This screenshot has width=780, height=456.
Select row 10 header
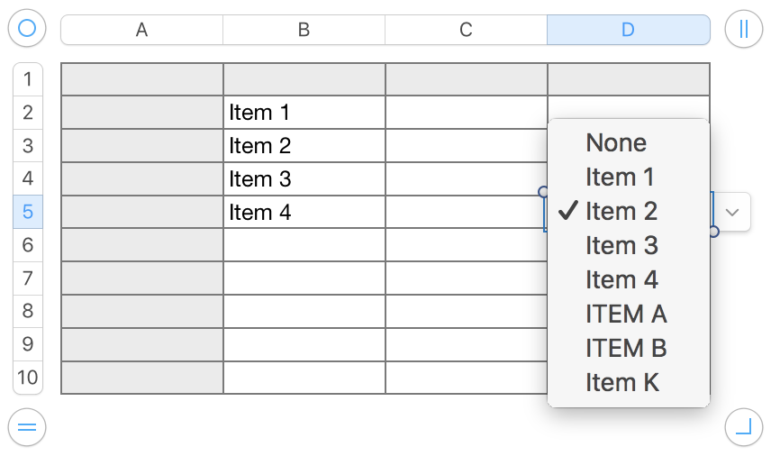28,377
